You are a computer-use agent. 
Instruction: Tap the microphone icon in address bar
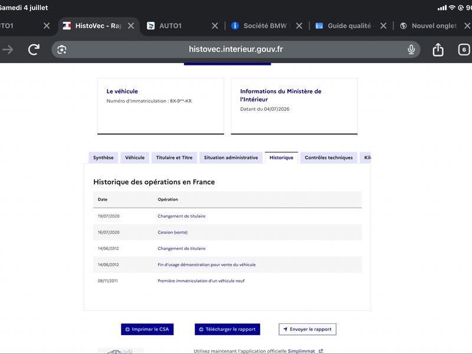point(411,50)
